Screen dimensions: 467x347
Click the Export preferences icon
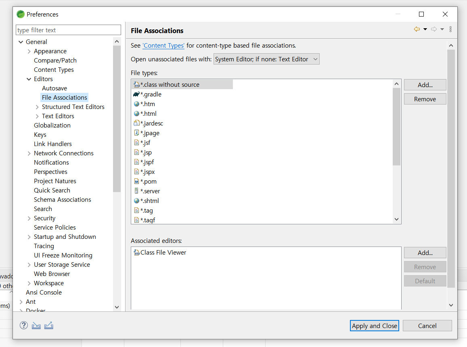pos(49,326)
